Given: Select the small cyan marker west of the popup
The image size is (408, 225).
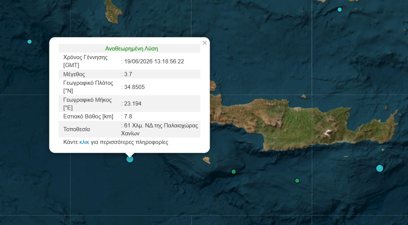Looking at the screenshot, I should pos(29,41).
